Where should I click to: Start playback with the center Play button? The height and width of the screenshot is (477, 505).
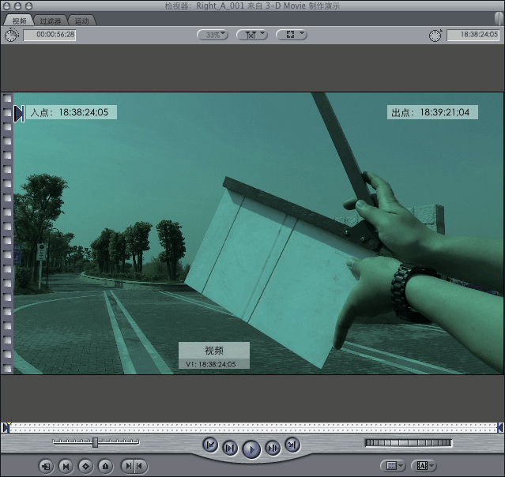tap(251, 449)
